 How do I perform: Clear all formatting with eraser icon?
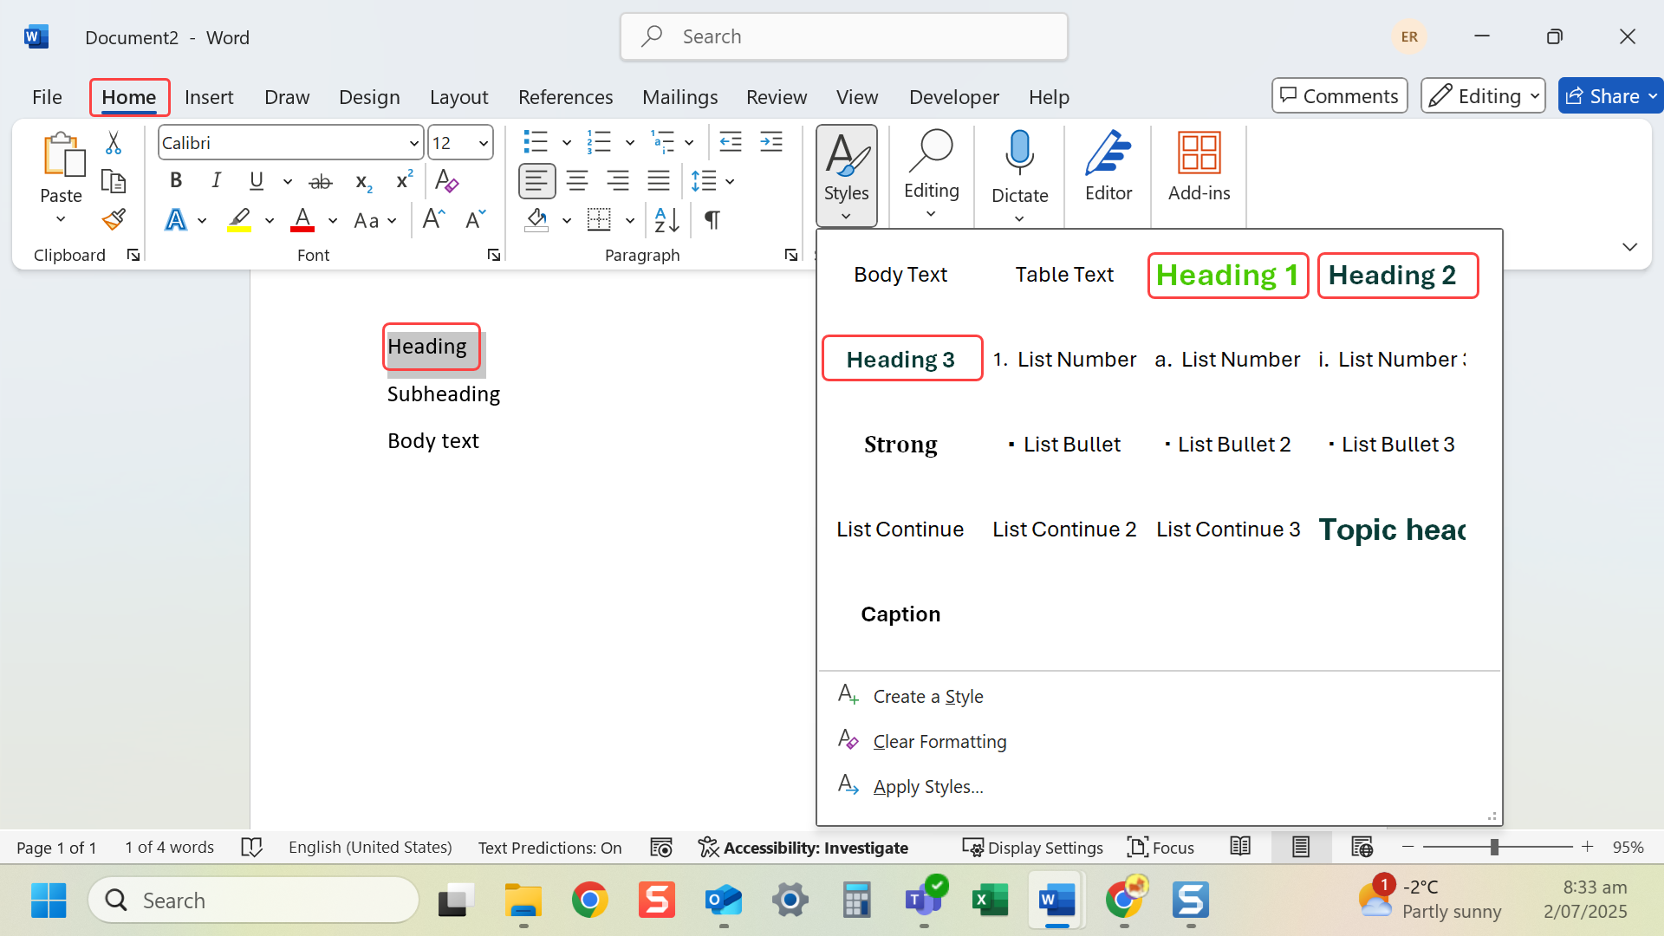(447, 181)
